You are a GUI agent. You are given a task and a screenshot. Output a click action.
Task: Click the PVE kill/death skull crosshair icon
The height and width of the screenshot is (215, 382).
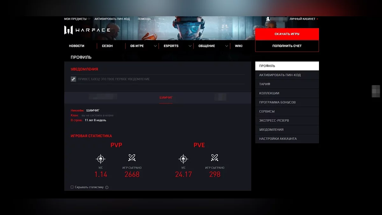(x=183, y=158)
